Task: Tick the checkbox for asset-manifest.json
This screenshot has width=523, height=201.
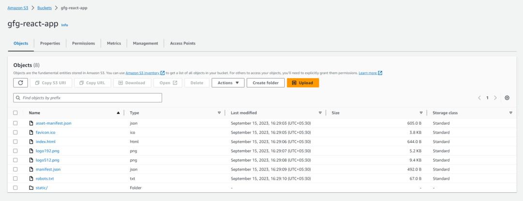Action: click(x=15, y=123)
